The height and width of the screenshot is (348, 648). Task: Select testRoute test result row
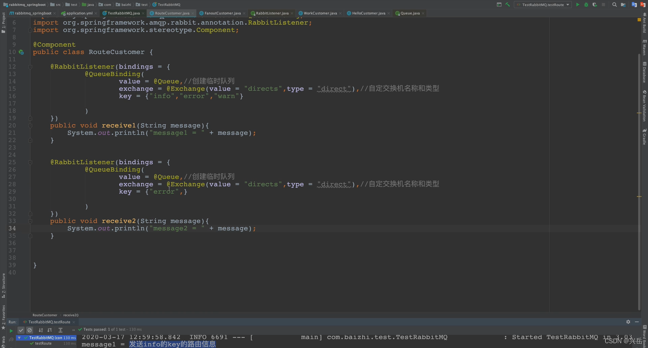click(x=47, y=344)
